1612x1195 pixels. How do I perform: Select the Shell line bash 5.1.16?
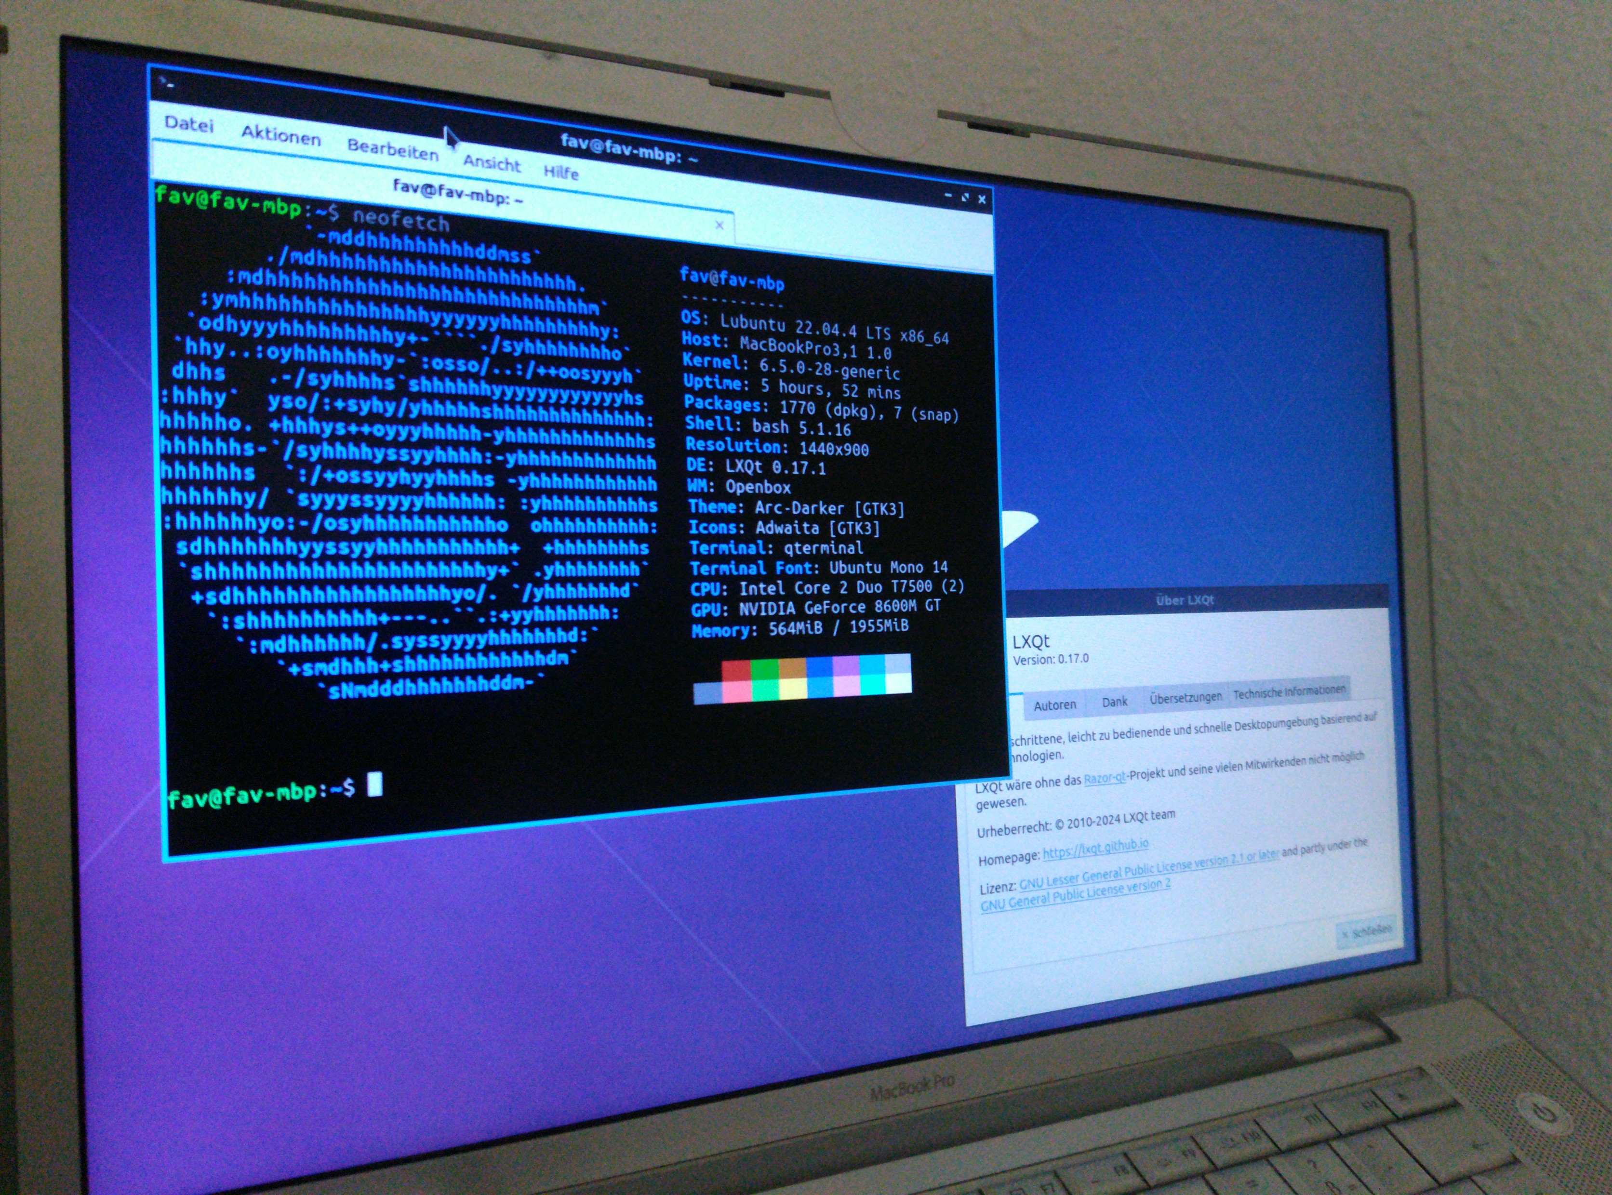pos(768,425)
